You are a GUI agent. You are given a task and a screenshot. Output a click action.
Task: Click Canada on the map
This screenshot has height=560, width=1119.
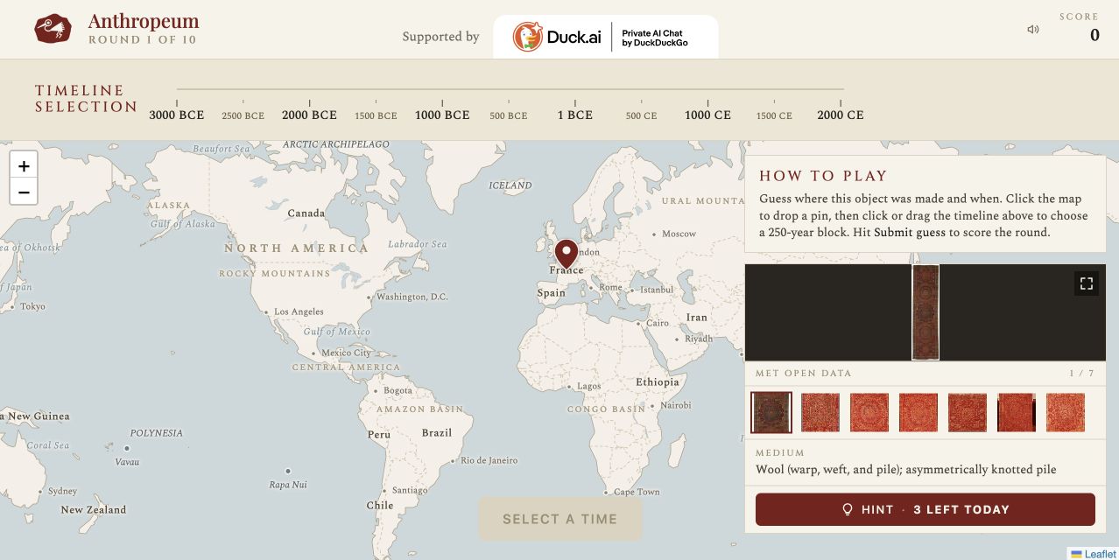click(x=306, y=213)
